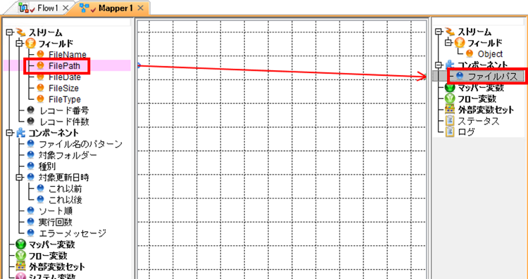Image resolution: width=528 pixels, height=279 pixels.
Task: Select right マッパー変数 node
Action: pos(481,88)
